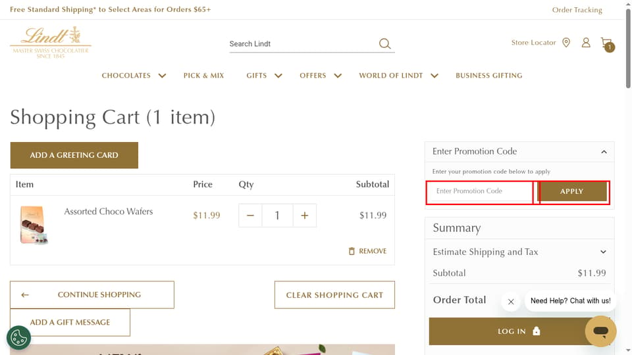Image resolution: width=632 pixels, height=355 pixels.
Task: Open the chat bubble widget
Action: click(x=600, y=331)
